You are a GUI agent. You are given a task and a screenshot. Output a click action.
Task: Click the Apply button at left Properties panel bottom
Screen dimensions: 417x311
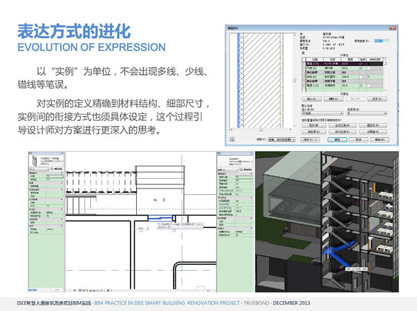57,289
